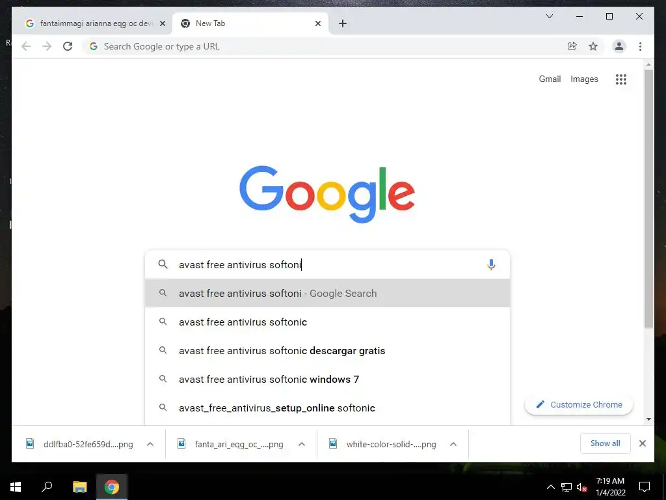The height and width of the screenshot is (500, 666).
Task: Open Windows Start menu
Action: point(16,486)
